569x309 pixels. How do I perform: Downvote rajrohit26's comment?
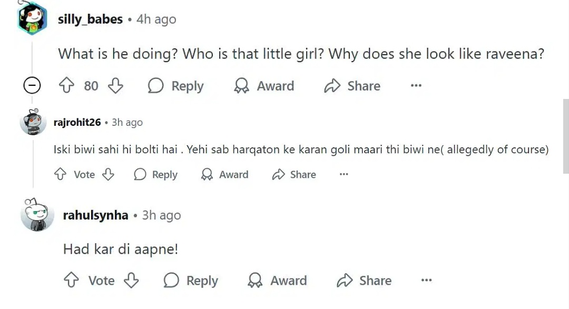coord(108,175)
